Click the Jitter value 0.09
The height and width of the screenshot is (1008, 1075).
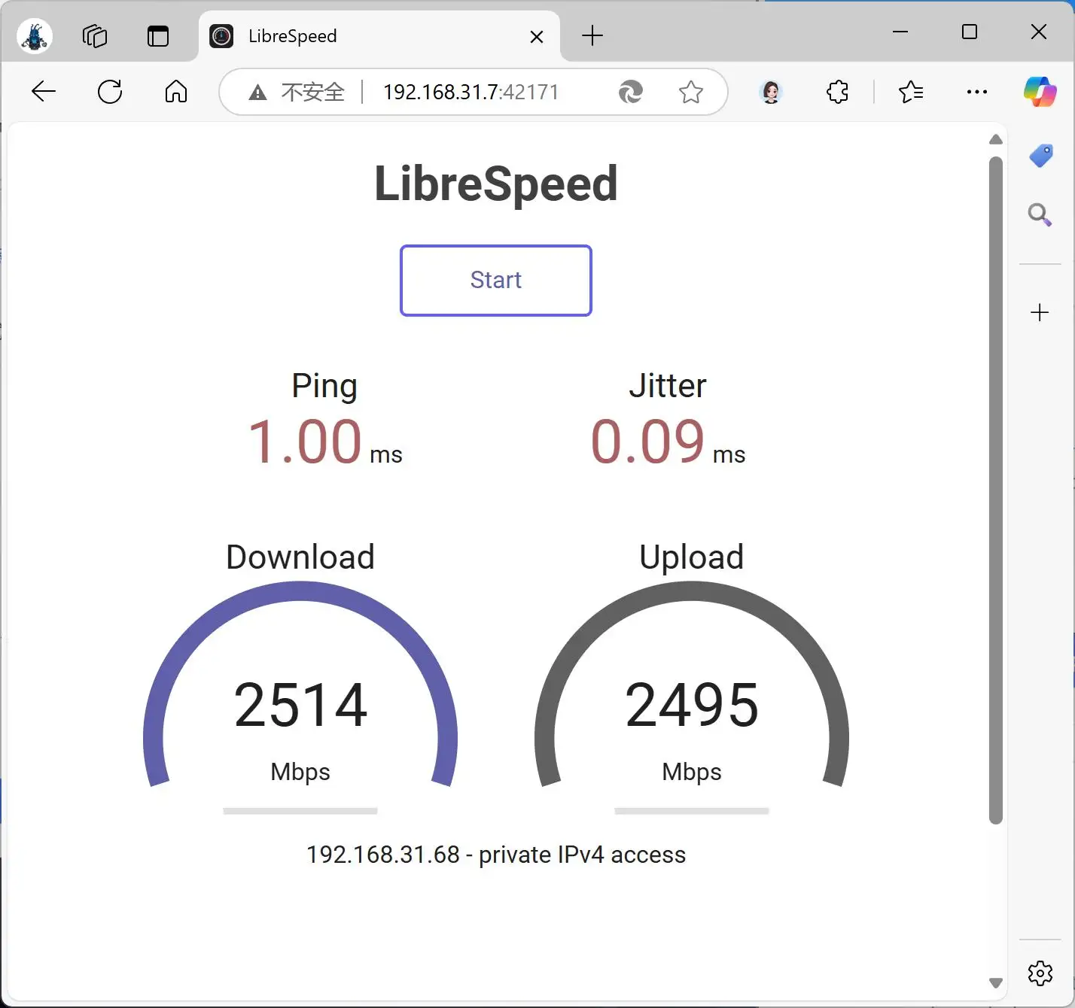click(647, 442)
